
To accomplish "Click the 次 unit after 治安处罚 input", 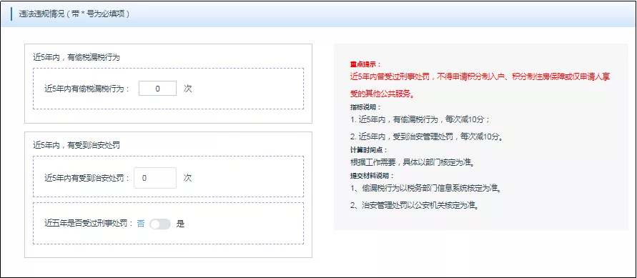I will pyautogui.click(x=188, y=178).
